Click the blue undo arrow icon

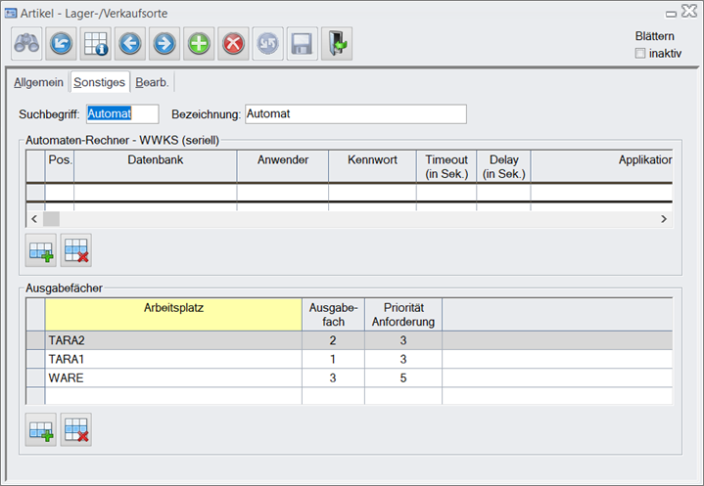click(61, 44)
